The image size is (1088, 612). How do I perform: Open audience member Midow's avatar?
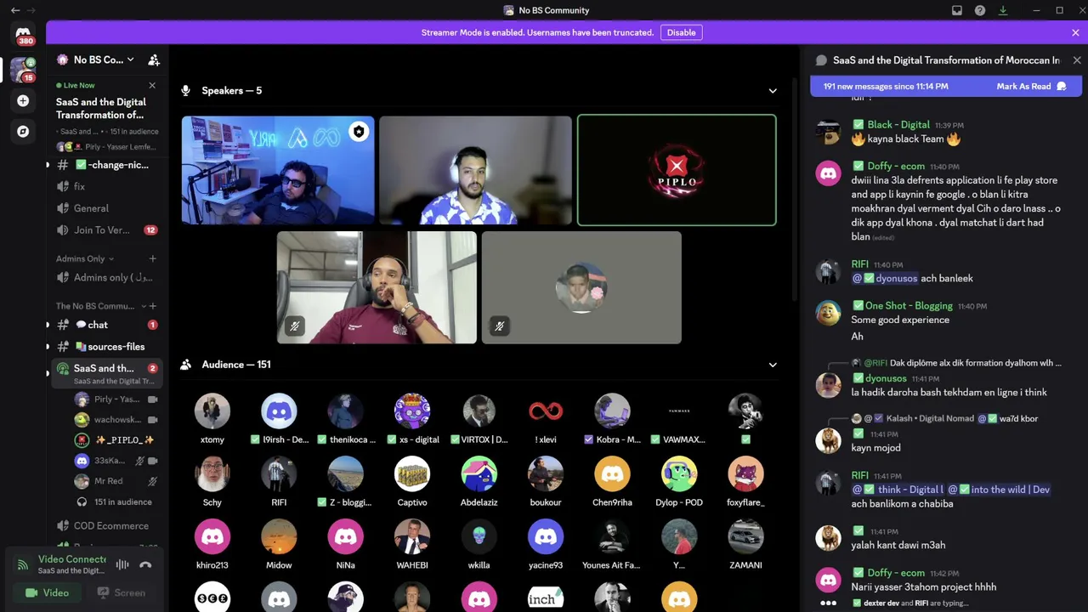coord(279,537)
